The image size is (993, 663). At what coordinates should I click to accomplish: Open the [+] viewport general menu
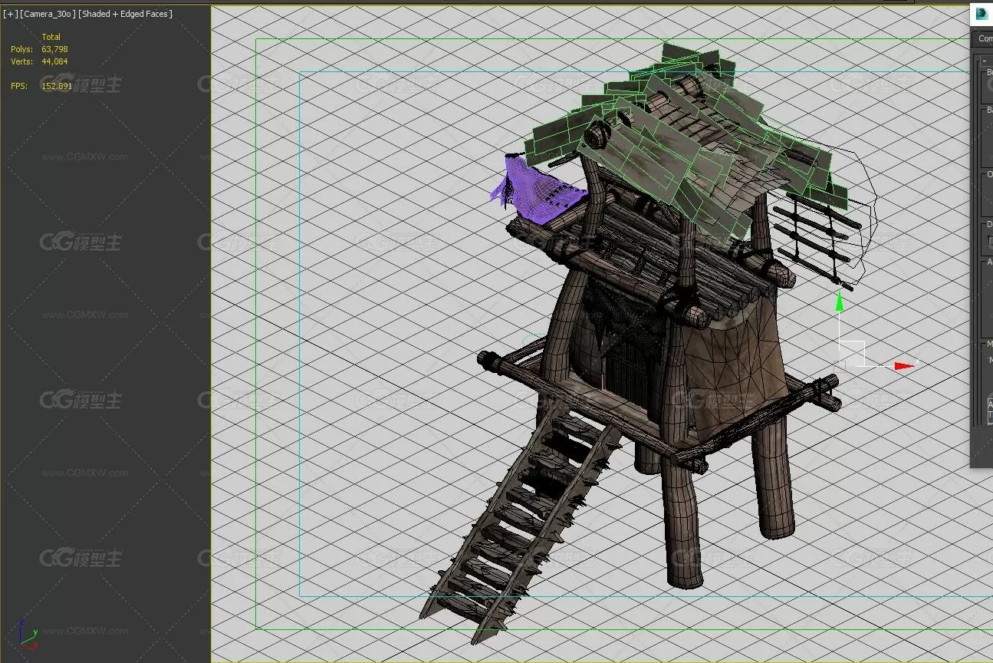[x=10, y=14]
